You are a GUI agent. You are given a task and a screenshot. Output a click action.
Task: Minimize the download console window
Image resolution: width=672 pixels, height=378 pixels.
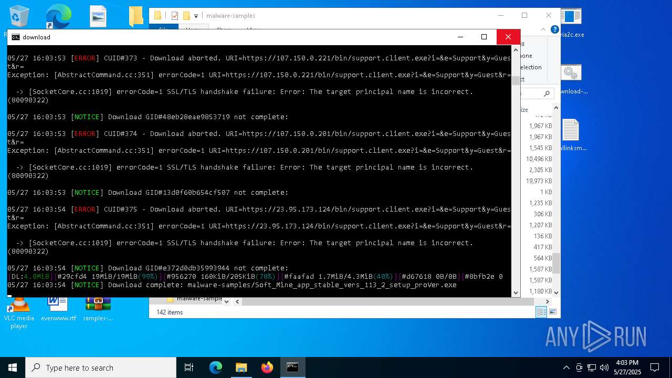(460, 37)
